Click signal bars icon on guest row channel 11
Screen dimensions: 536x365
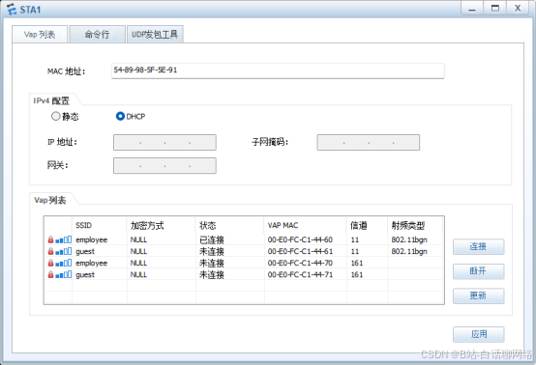click(x=63, y=251)
